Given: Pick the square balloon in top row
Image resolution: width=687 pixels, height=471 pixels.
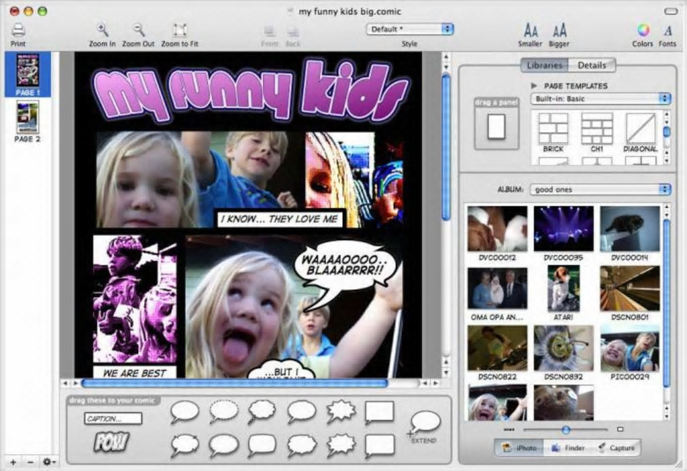Looking at the screenshot, I should click(379, 413).
